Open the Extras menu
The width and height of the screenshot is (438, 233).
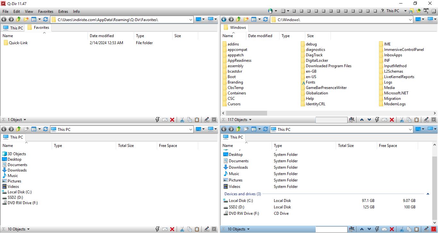[x=63, y=11]
